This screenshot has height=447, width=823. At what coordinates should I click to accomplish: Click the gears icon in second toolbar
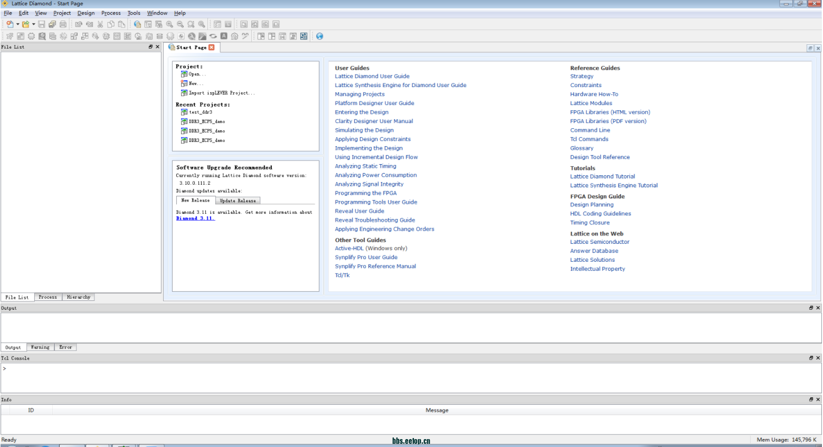point(234,36)
